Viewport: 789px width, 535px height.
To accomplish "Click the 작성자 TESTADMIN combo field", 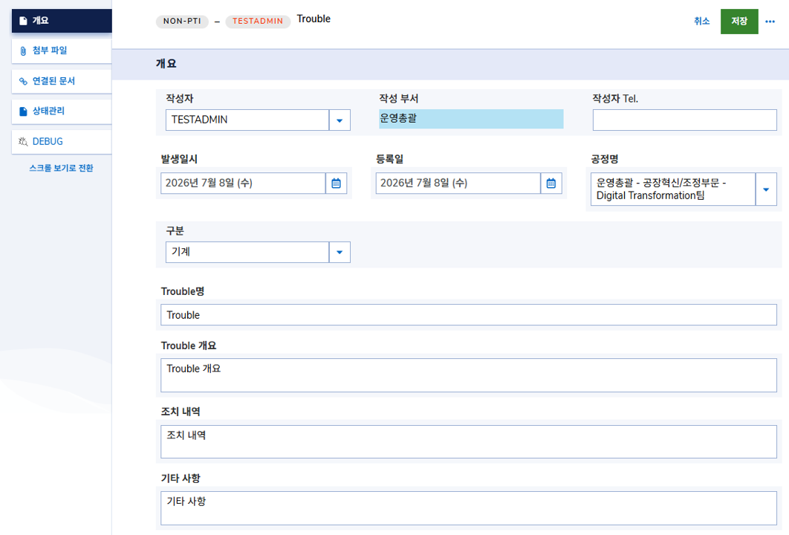I will [x=247, y=120].
